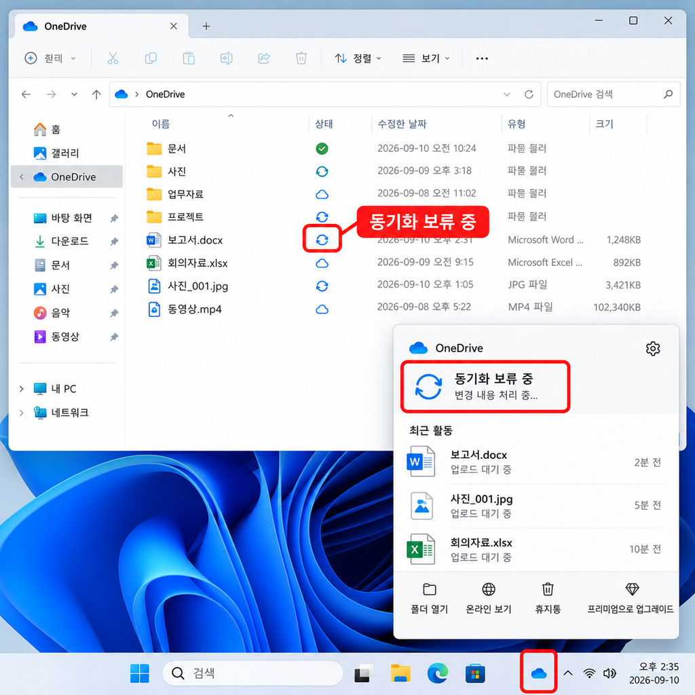Click the Share icon in toolbar
Screen dimensions: 695x695
[264, 58]
